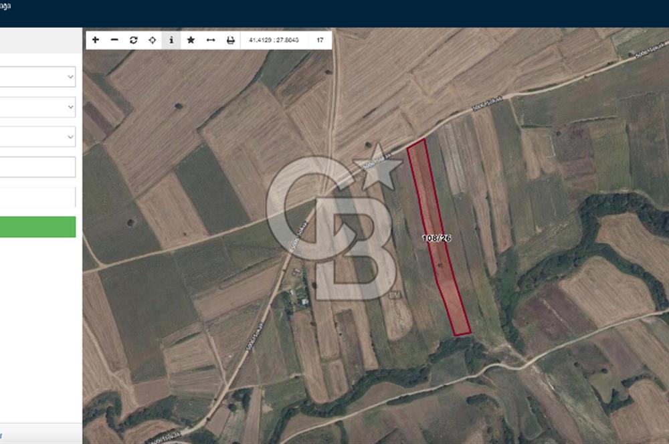Zoom out using the minus icon
This screenshot has height=444, width=669.
tap(114, 40)
